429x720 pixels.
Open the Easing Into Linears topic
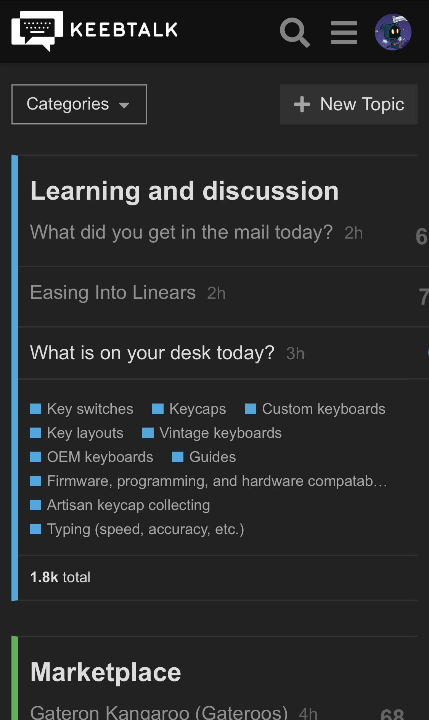coord(113,292)
